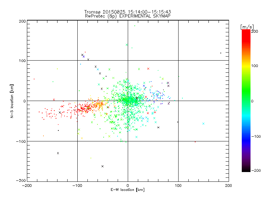Click the colorbar label '100' (positive)
Viewport: 269px width, 202px height.
[255, 66]
